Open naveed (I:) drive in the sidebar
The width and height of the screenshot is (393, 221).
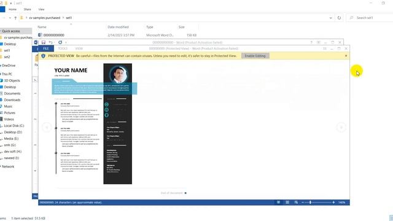pyautogui.click(x=12, y=158)
